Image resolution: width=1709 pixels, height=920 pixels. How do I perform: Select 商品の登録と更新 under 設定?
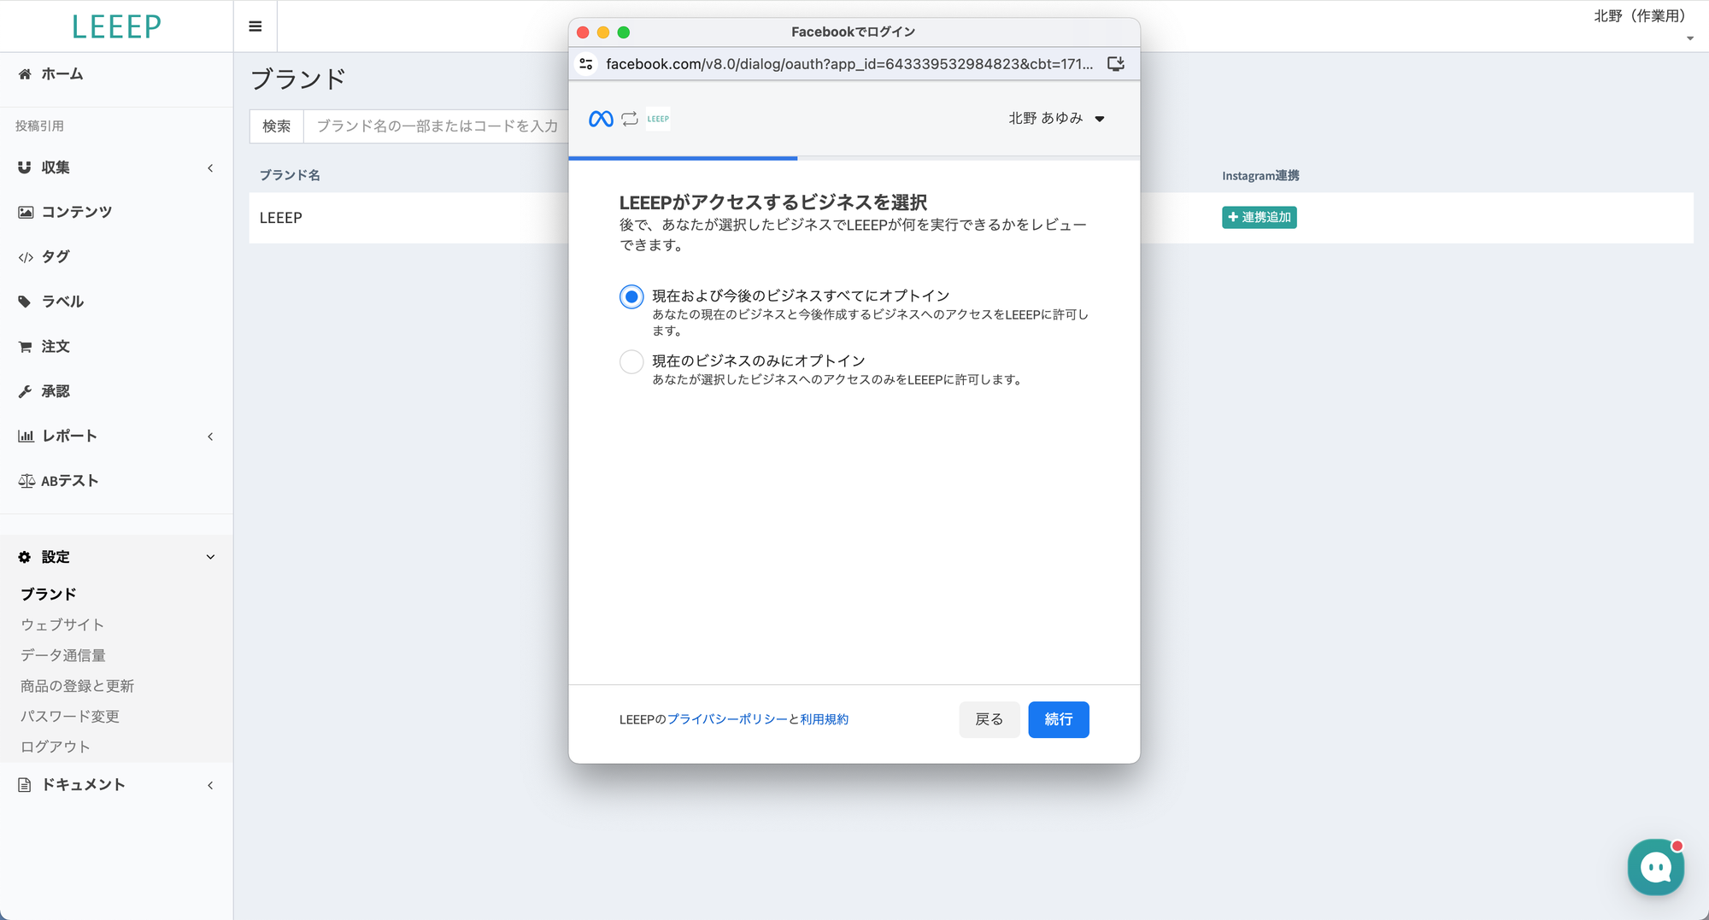[x=77, y=686]
